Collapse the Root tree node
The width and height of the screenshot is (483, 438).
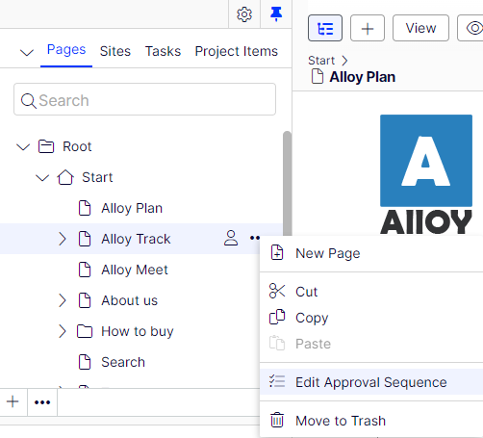pyautogui.click(x=23, y=147)
